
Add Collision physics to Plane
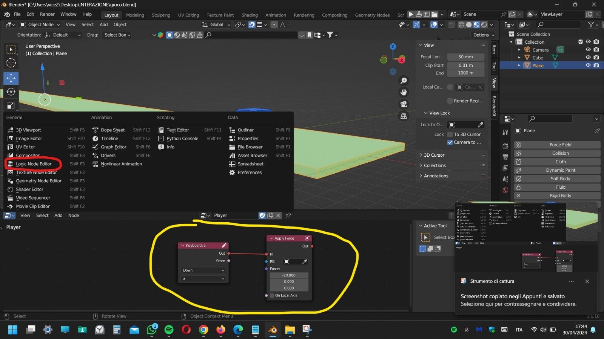coord(557,153)
